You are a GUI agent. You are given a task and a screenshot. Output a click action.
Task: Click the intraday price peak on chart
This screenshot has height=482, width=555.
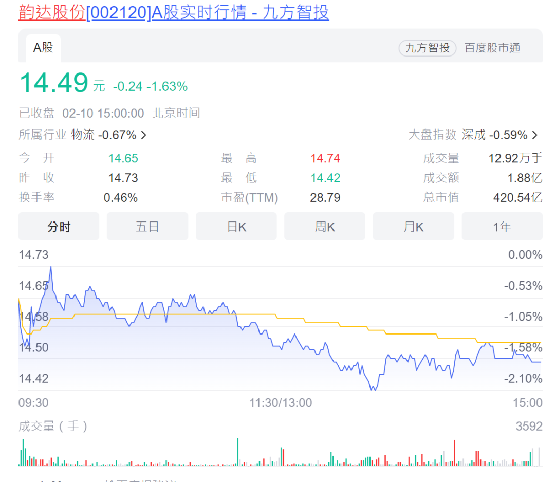click(50, 268)
